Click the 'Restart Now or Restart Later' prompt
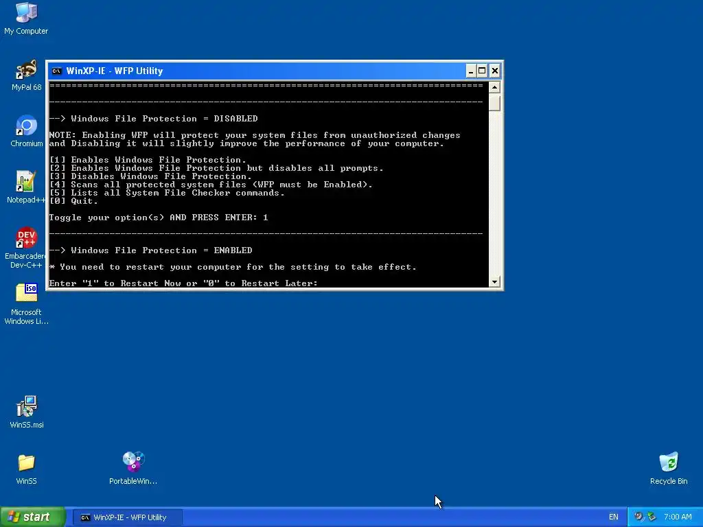 coord(183,283)
